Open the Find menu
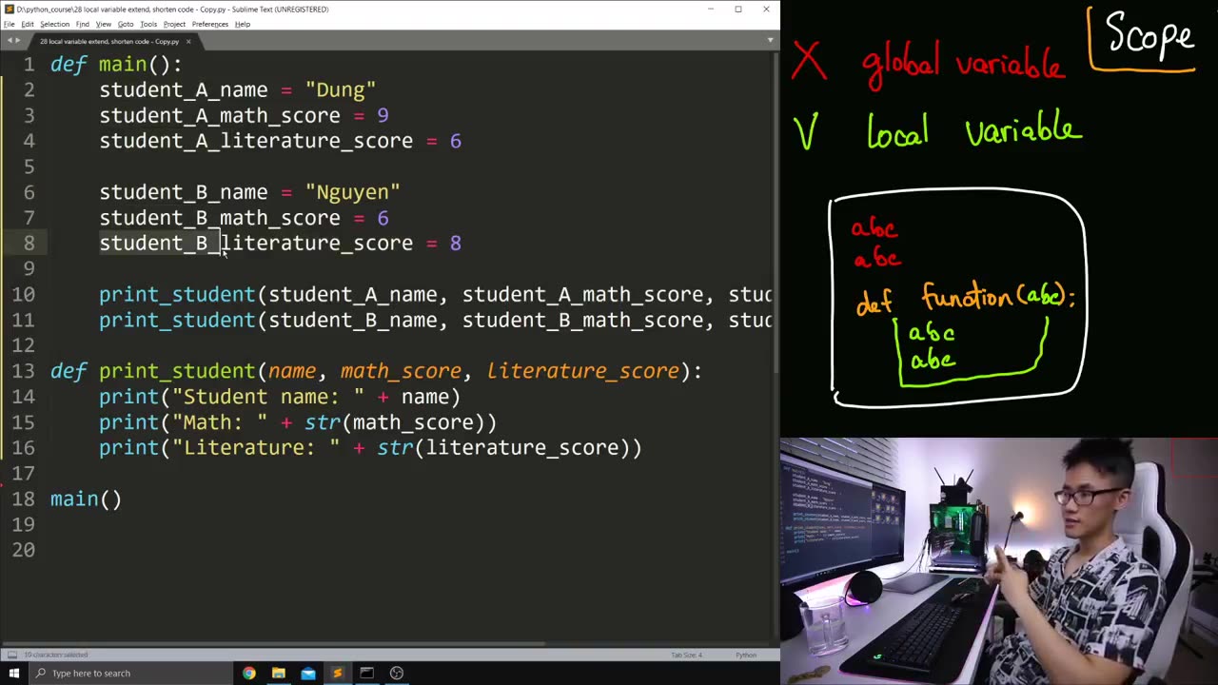 click(83, 24)
